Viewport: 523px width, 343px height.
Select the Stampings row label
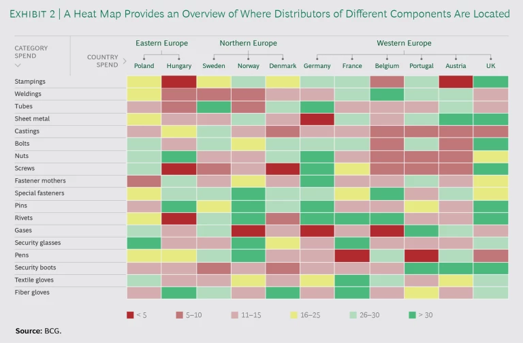click(30, 82)
